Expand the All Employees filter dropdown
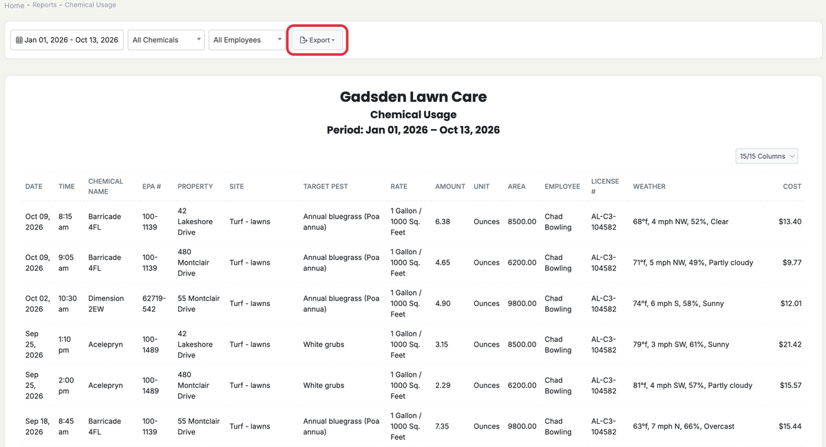Image resolution: width=826 pixels, height=447 pixels. click(x=247, y=40)
